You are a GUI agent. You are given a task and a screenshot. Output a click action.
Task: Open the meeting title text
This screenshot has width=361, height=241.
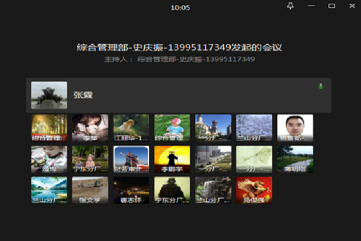pos(180,47)
